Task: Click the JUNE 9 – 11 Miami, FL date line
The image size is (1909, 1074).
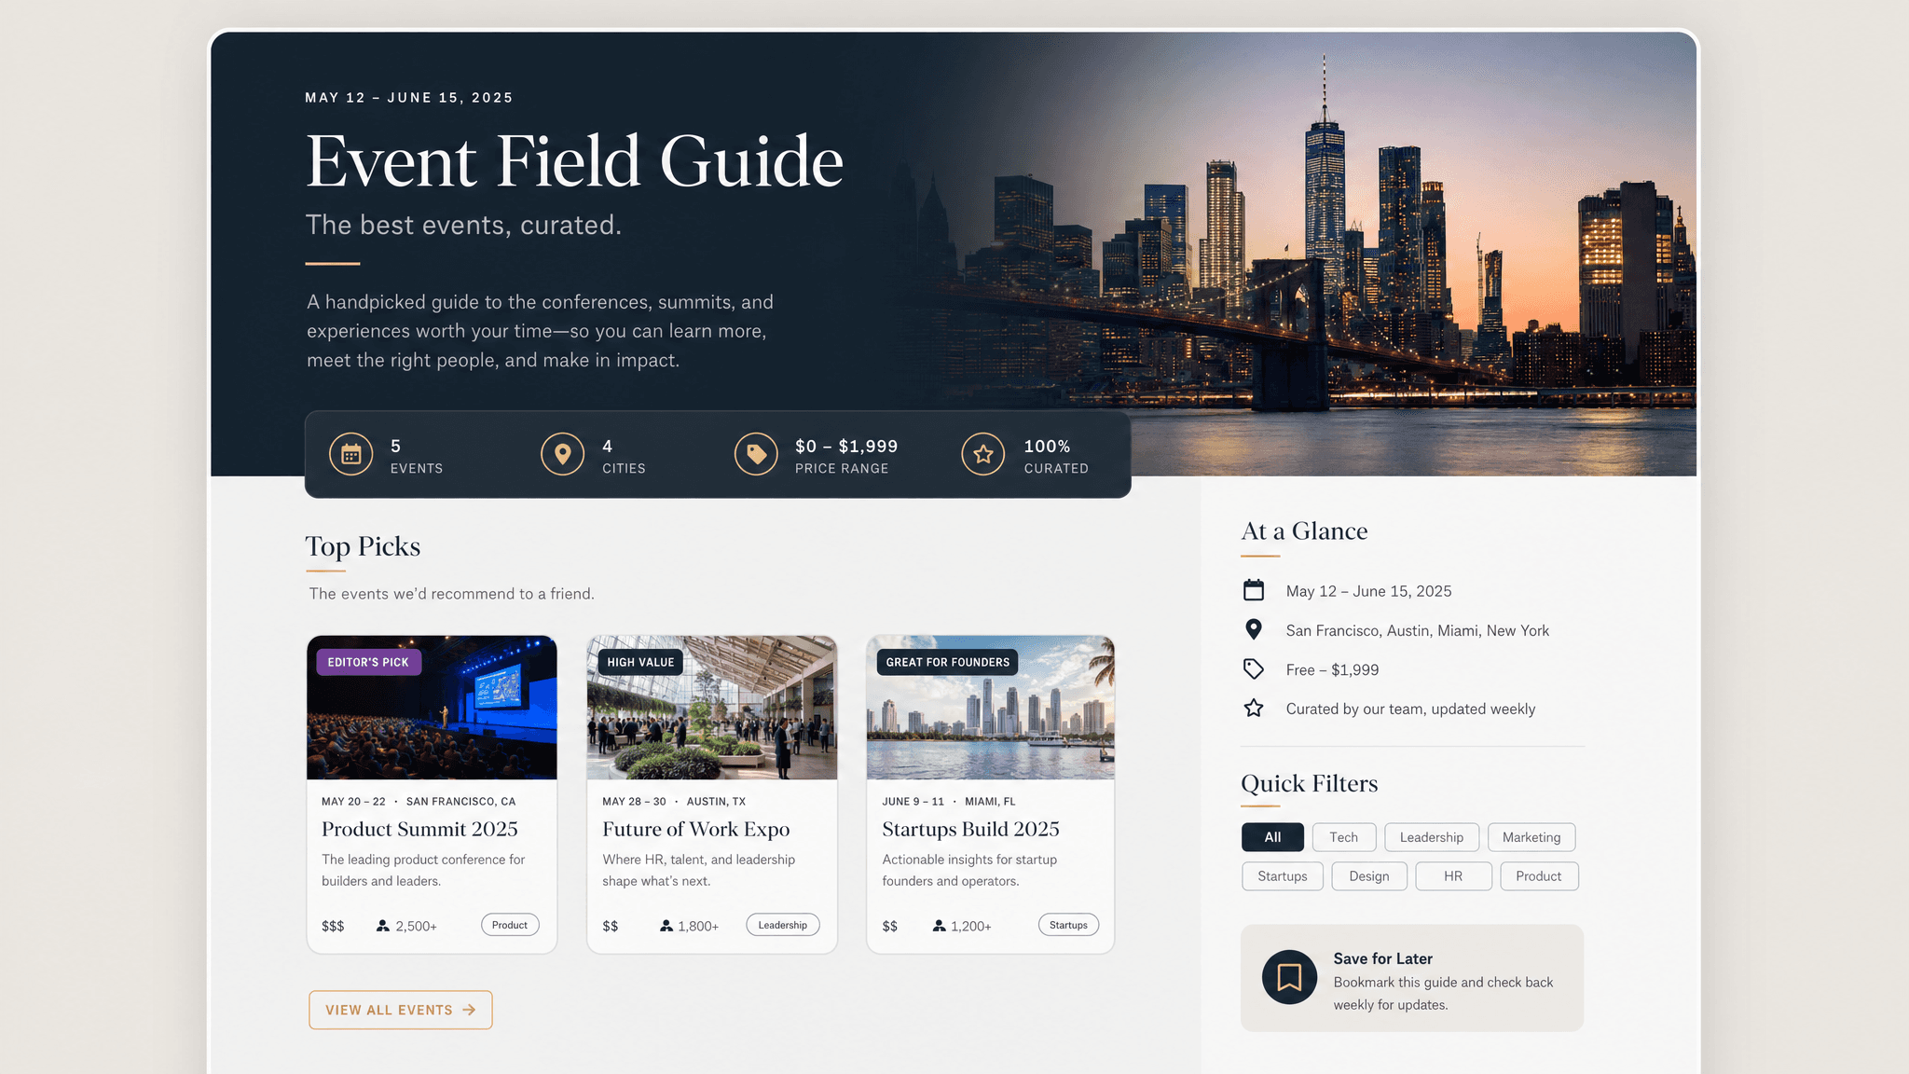Action: [949, 801]
